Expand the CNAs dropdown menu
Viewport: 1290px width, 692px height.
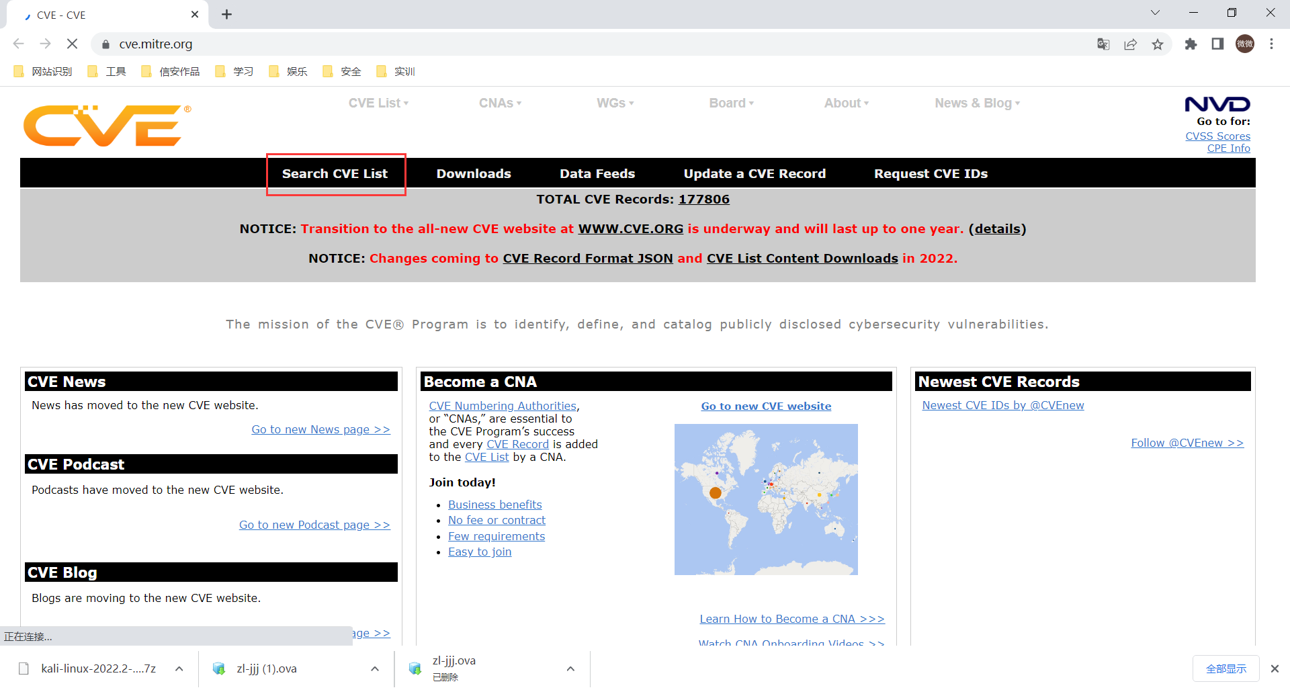point(500,103)
